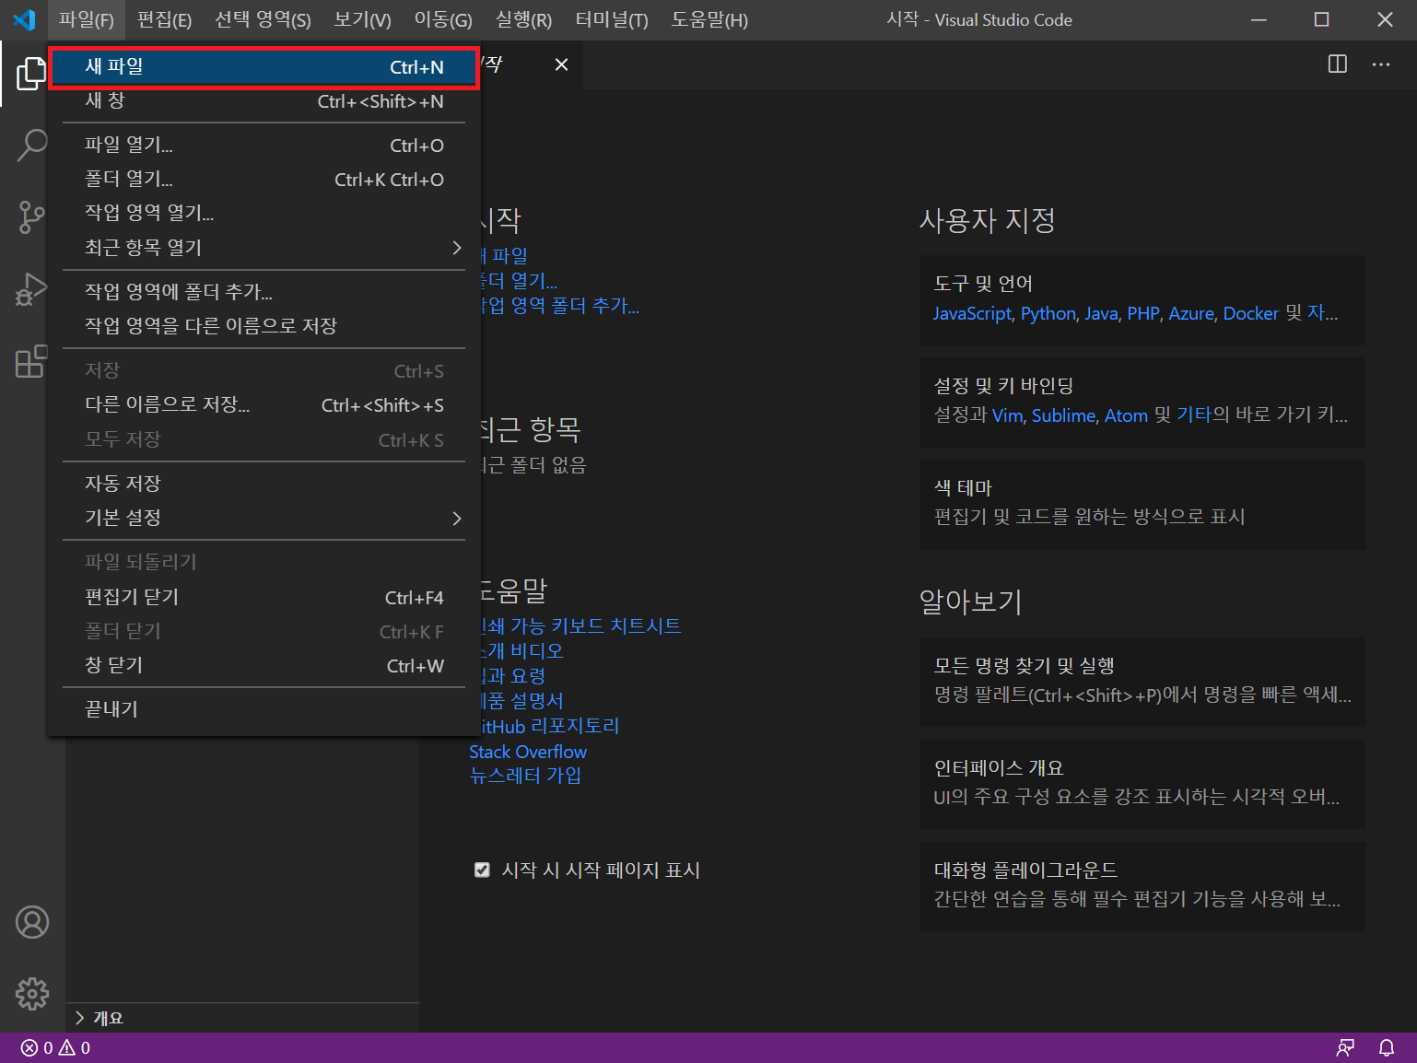Open the Accounts icon in activity bar

32,922
